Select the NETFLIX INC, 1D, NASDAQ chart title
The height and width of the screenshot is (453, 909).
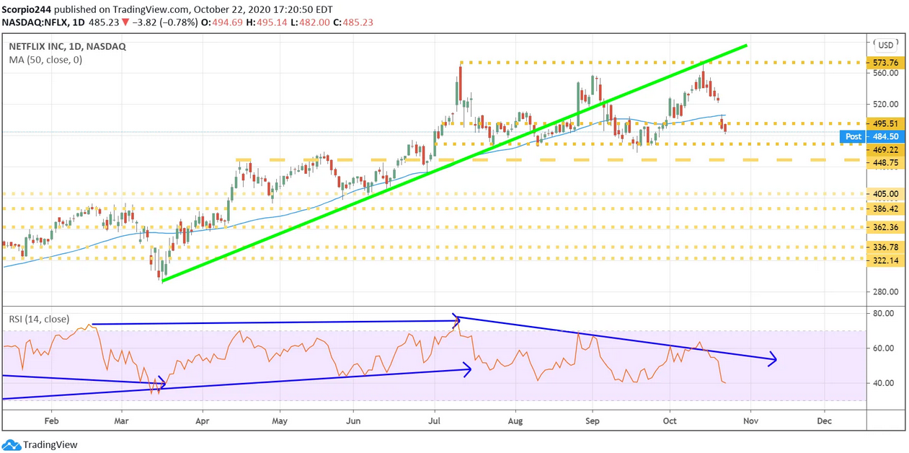click(67, 46)
